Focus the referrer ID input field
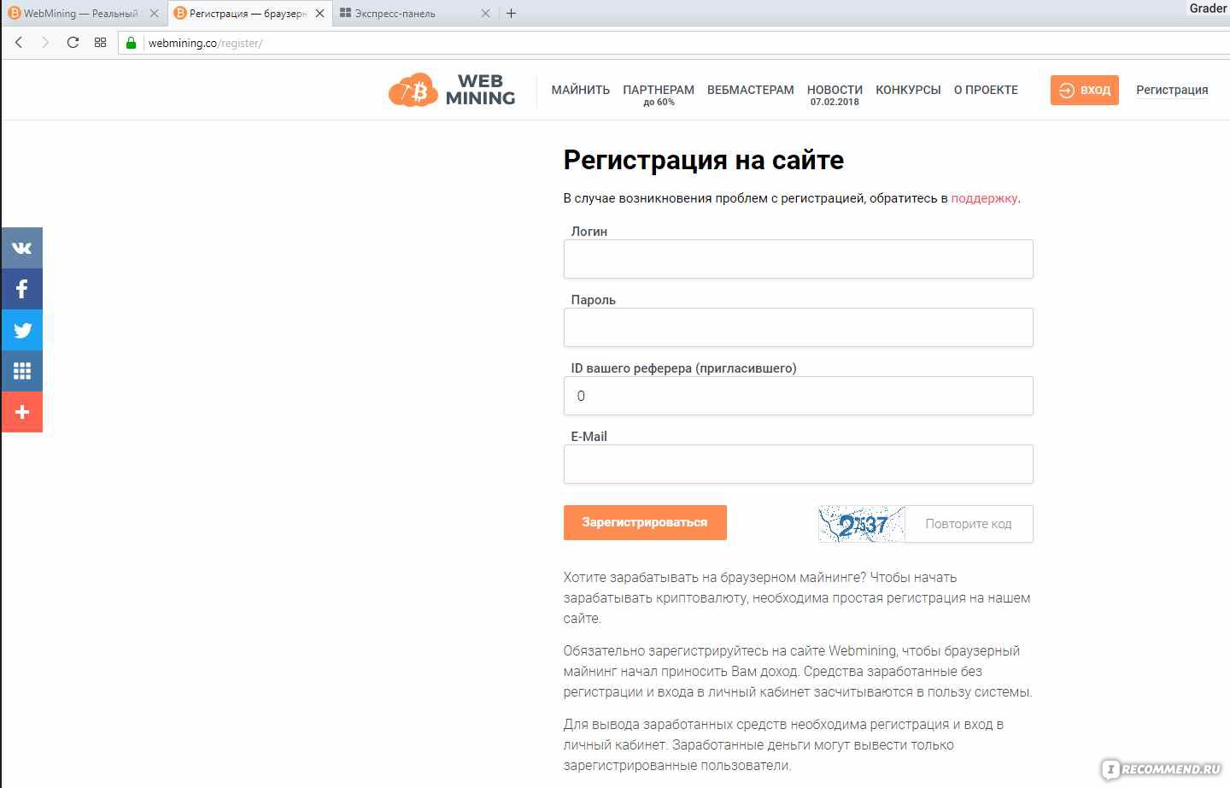Screen dimensions: 1230x788 pyautogui.click(x=798, y=396)
